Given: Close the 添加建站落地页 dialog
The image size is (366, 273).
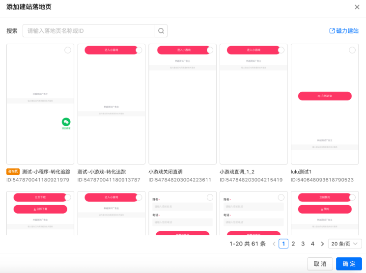Looking at the screenshot, I should pos(357,7).
